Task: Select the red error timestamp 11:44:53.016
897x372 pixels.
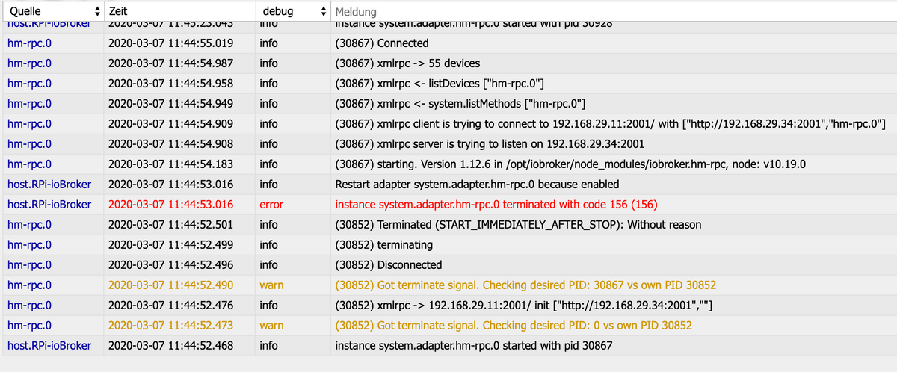Action: pos(171,205)
